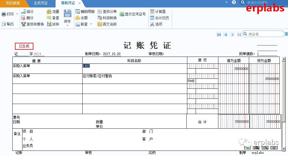Go to previous voucher
288x156 pixels.
pyautogui.click(x=226, y=34)
